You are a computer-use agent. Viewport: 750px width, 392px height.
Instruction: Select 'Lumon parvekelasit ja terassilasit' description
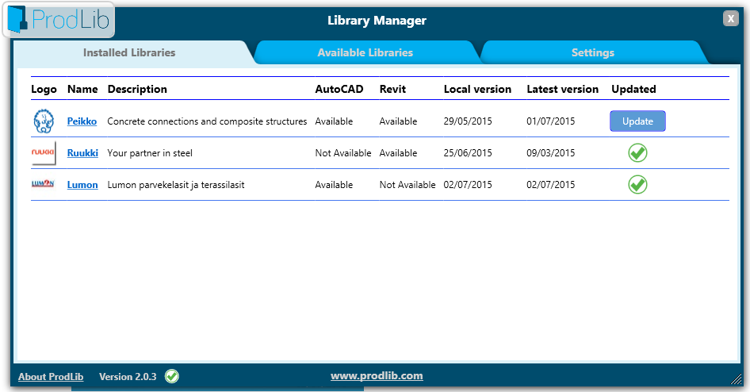pos(175,185)
